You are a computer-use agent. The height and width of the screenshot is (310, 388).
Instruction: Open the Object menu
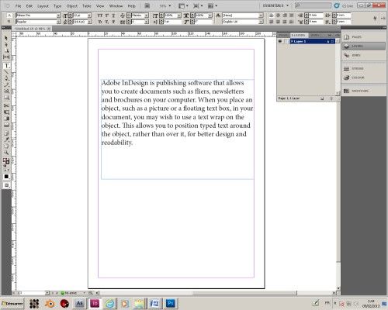[72, 5]
